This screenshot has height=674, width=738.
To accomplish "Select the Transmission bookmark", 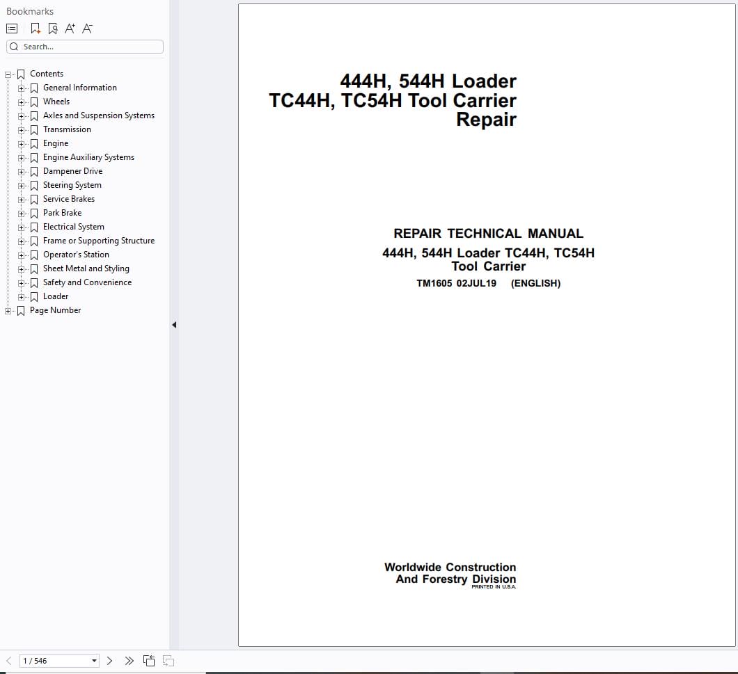I will (x=68, y=129).
